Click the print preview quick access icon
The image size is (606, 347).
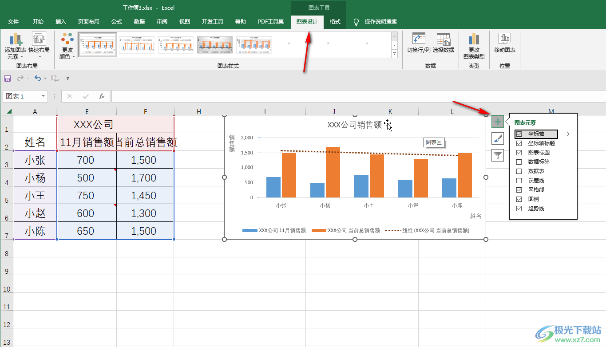[x=55, y=79]
